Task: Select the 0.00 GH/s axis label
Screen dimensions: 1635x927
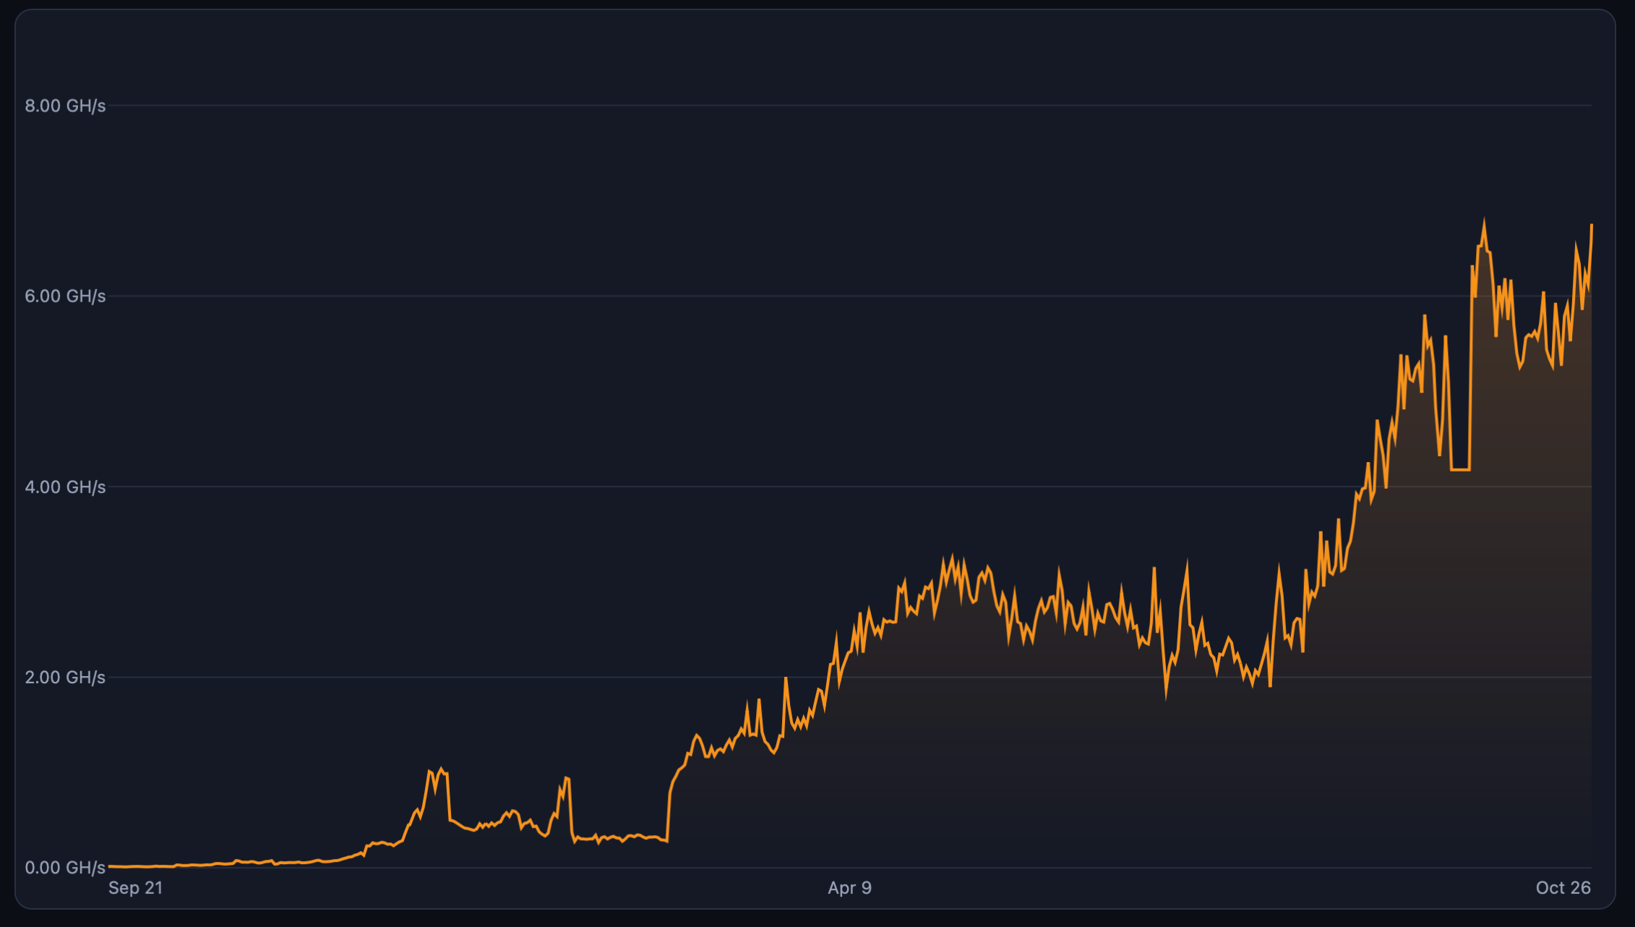Action: [x=65, y=868]
